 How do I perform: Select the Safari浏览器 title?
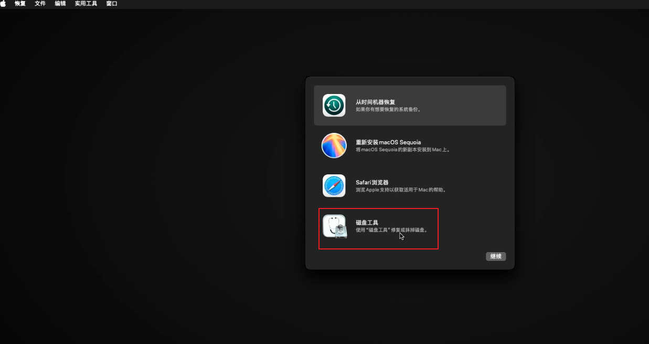point(372,182)
